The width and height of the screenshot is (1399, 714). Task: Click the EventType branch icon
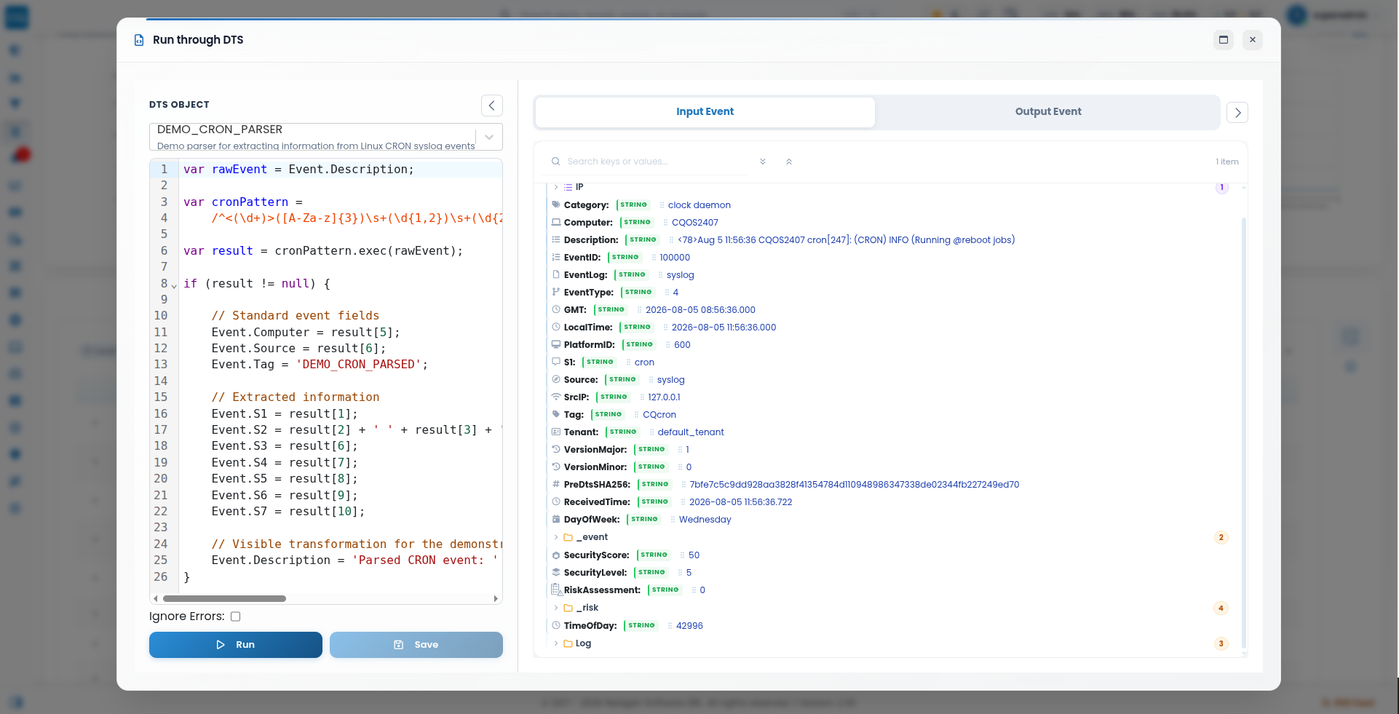[556, 292]
